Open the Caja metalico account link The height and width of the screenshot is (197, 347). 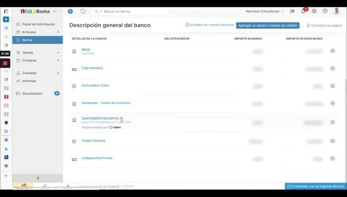point(92,68)
